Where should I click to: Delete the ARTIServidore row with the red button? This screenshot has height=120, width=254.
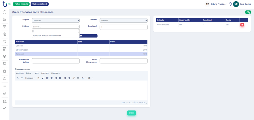242,25
